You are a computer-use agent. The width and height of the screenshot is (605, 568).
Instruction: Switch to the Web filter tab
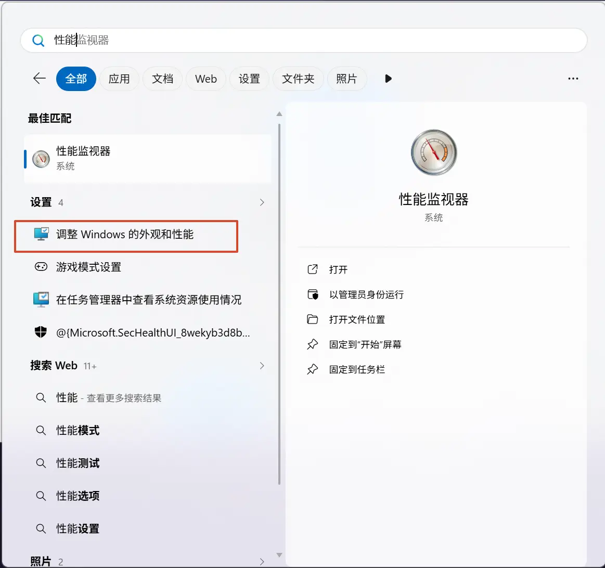(x=205, y=79)
